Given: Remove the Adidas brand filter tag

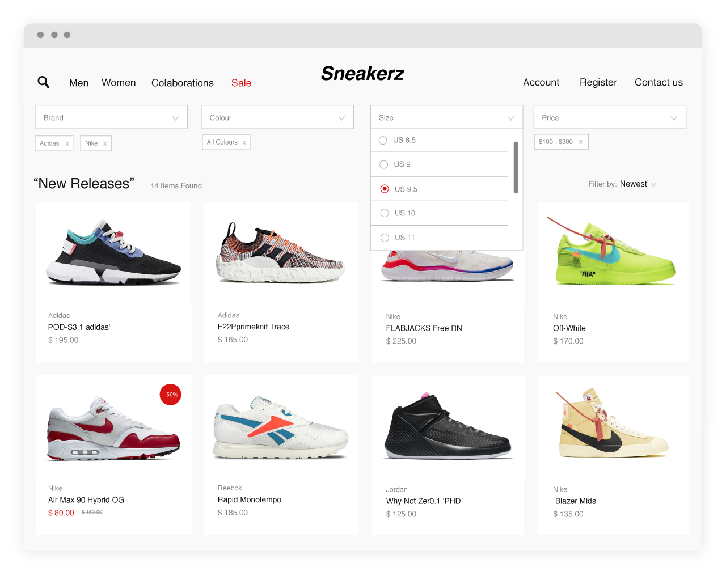Looking at the screenshot, I should pyautogui.click(x=67, y=143).
